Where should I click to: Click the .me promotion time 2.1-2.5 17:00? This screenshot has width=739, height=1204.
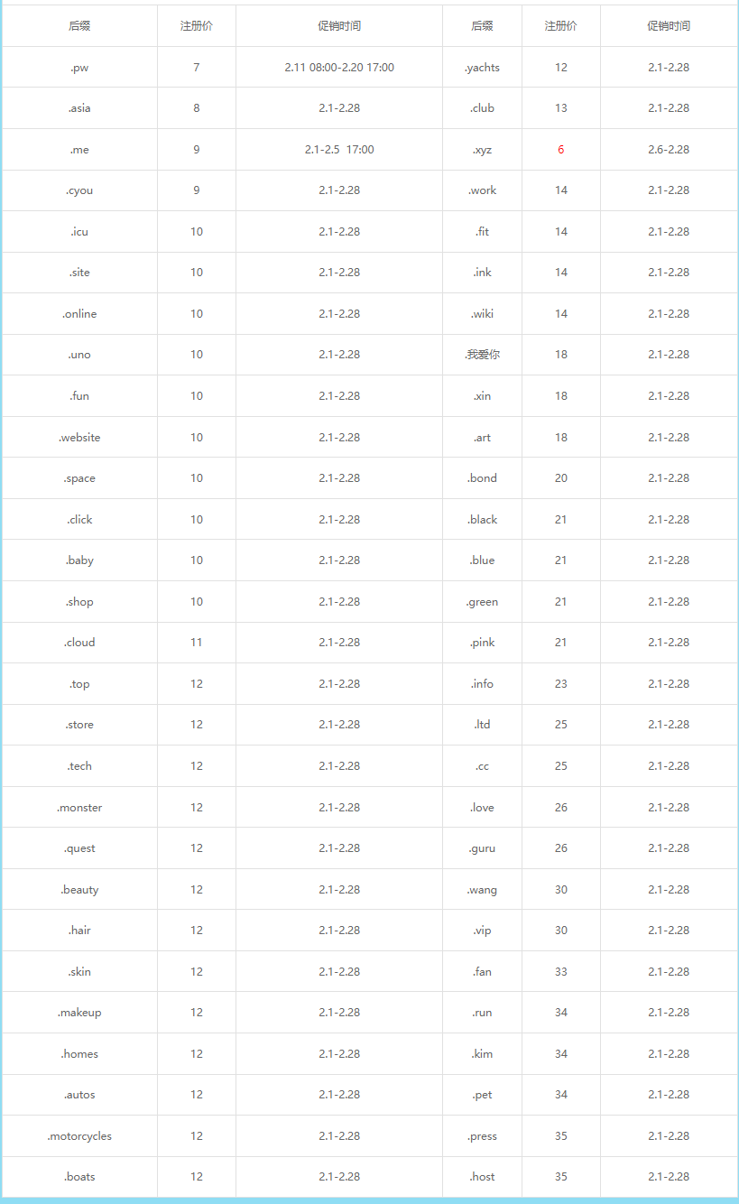339,150
